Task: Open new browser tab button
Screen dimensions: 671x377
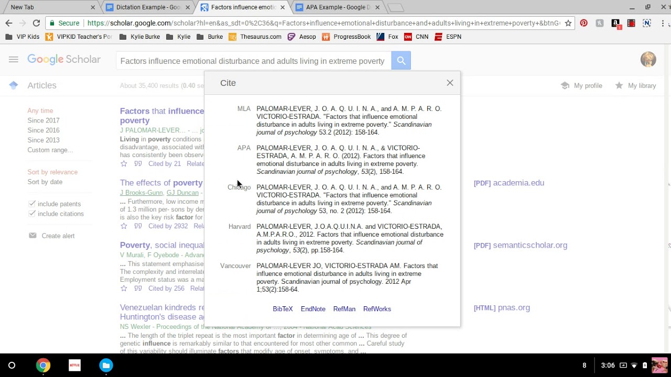Action: tap(396, 7)
